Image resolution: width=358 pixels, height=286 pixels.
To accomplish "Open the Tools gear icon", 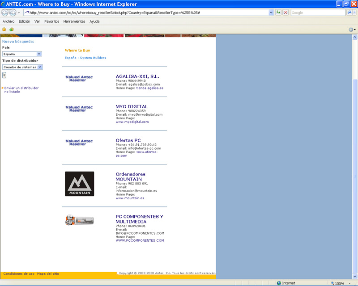I will (352, 29).
